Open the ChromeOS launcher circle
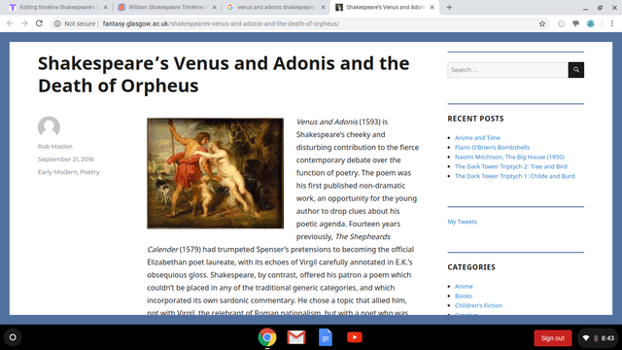 pos(13,337)
